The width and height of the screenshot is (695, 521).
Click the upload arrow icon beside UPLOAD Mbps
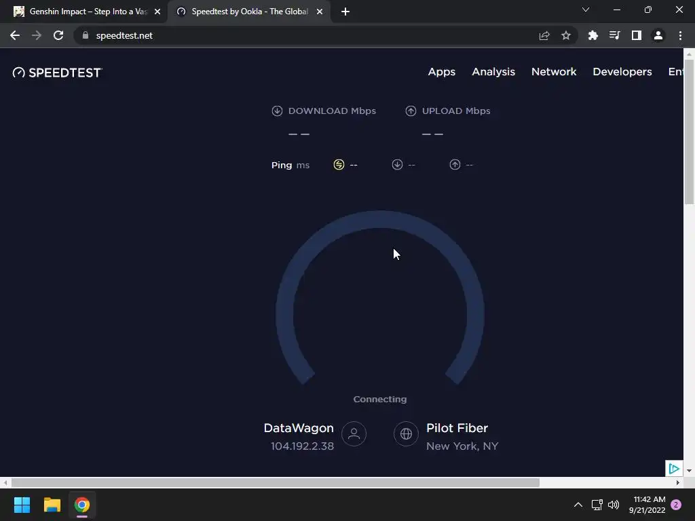(411, 111)
